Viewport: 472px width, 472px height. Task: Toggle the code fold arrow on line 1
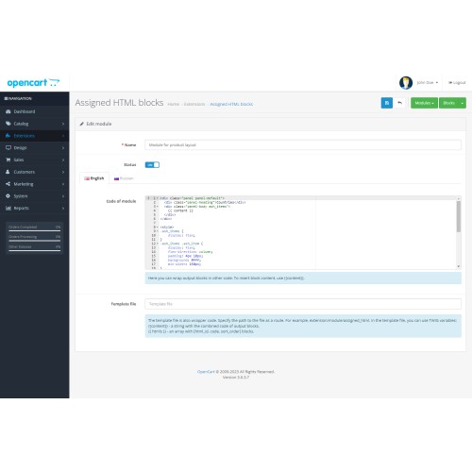point(158,198)
